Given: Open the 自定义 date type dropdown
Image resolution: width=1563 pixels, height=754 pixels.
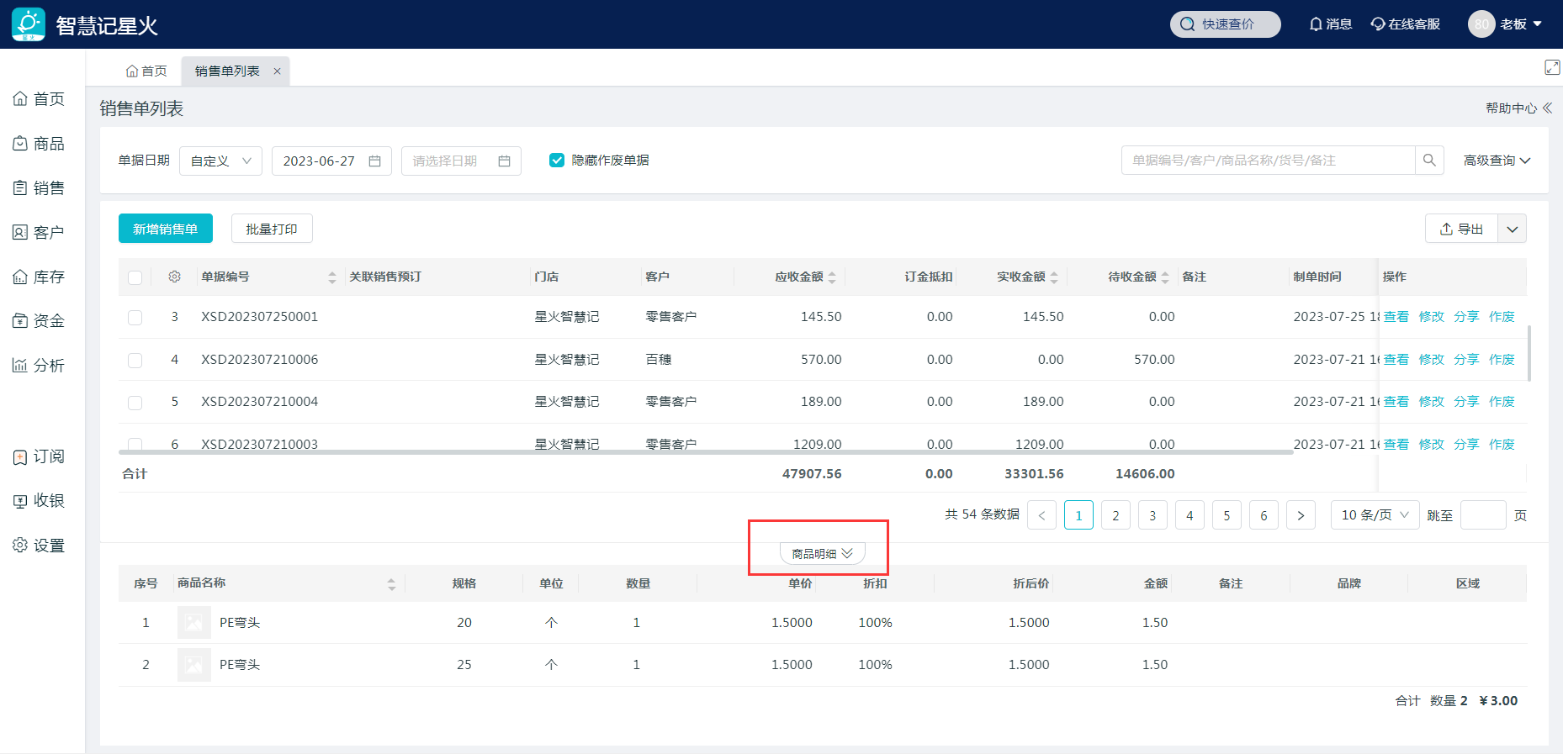Looking at the screenshot, I should (220, 161).
